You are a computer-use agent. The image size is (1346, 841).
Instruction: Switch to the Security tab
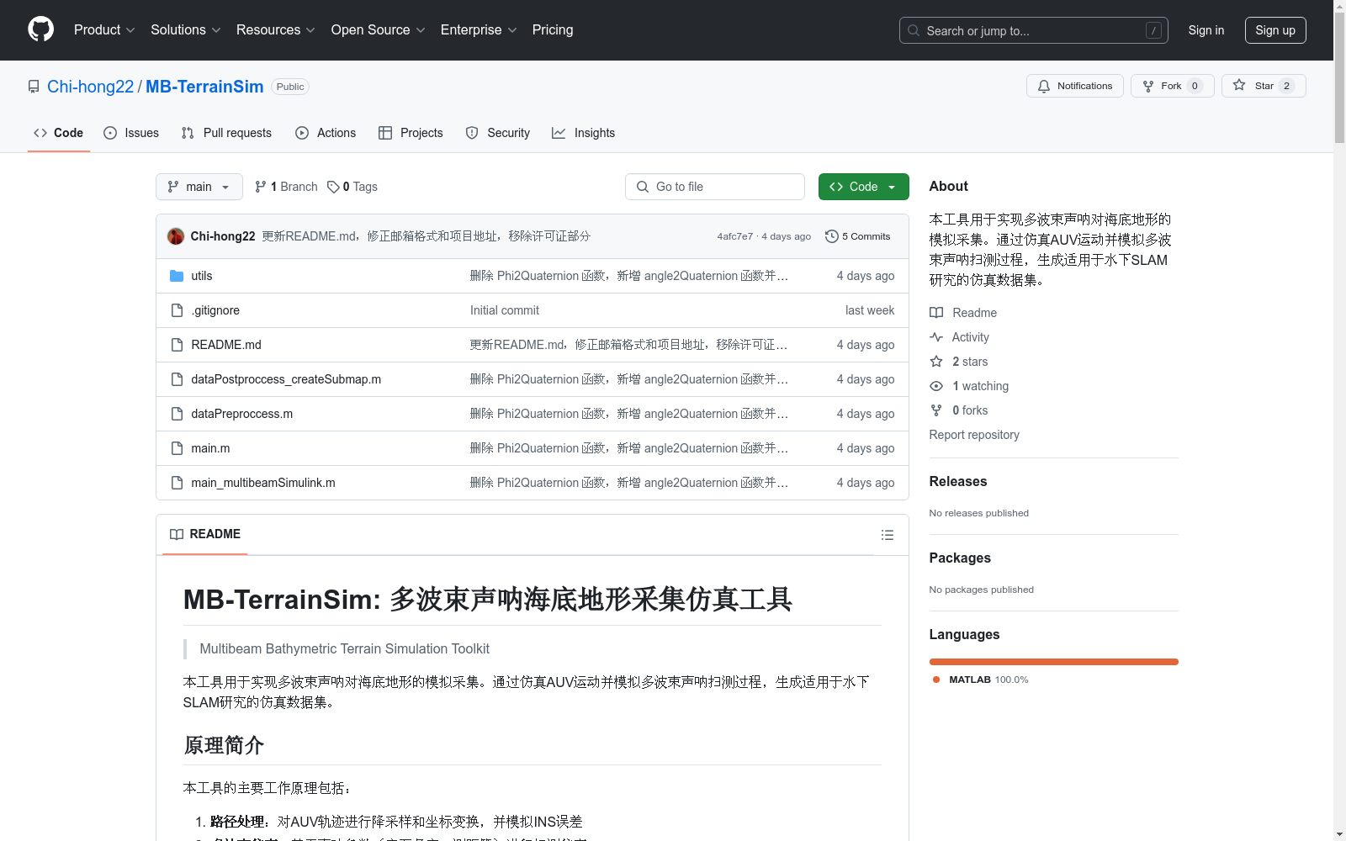pyautogui.click(x=498, y=133)
